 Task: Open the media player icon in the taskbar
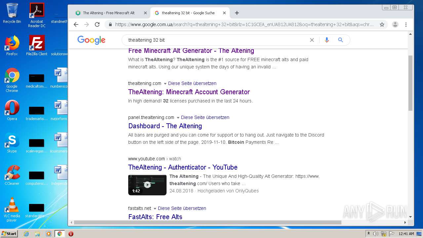pos(49,234)
